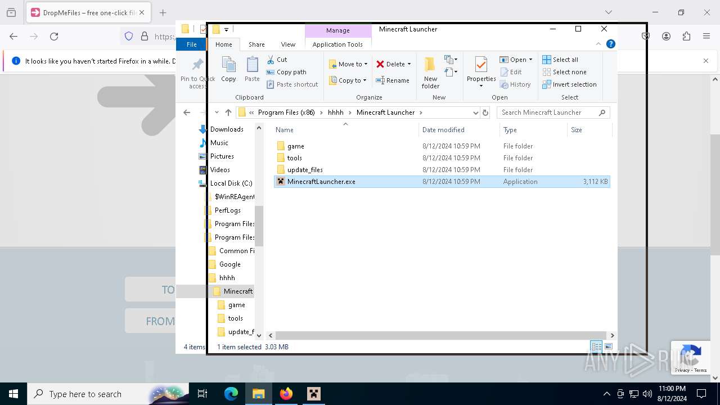
Task: Create a New folder
Action: point(430,72)
